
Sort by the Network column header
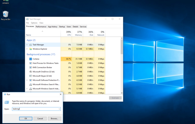point(100,33)
